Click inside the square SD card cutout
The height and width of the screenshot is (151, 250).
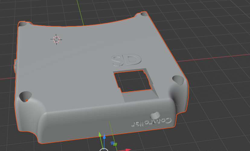[133, 81]
